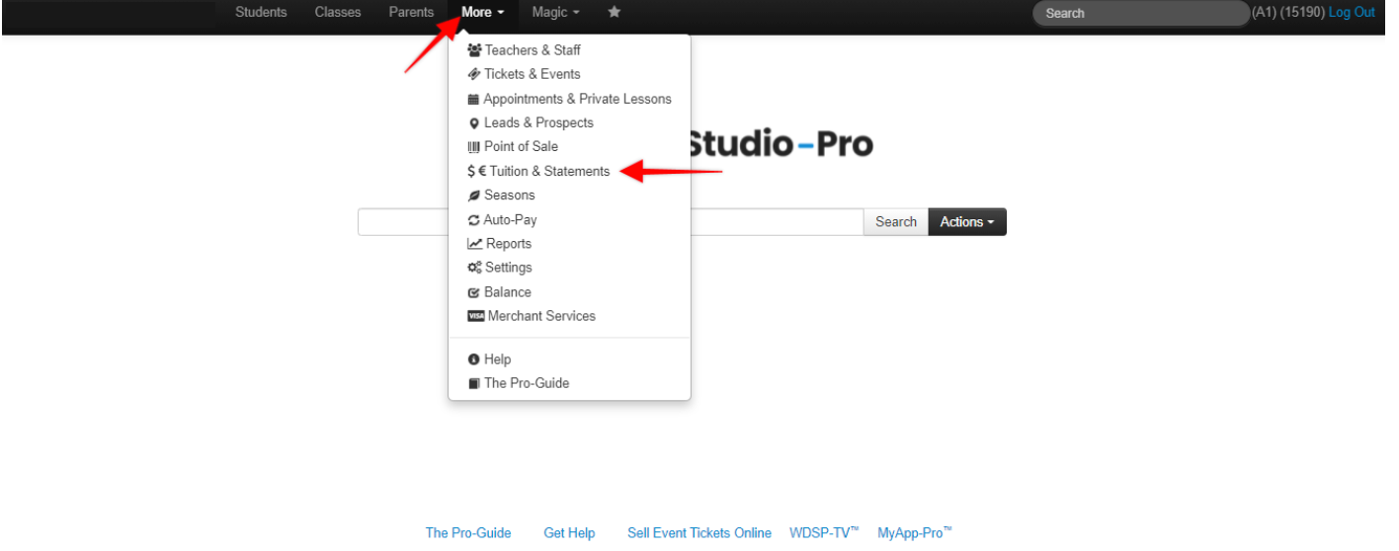Screen dimensions: 1399x551
Task: Click the info icon beside Help
Action: click(473, 359)
